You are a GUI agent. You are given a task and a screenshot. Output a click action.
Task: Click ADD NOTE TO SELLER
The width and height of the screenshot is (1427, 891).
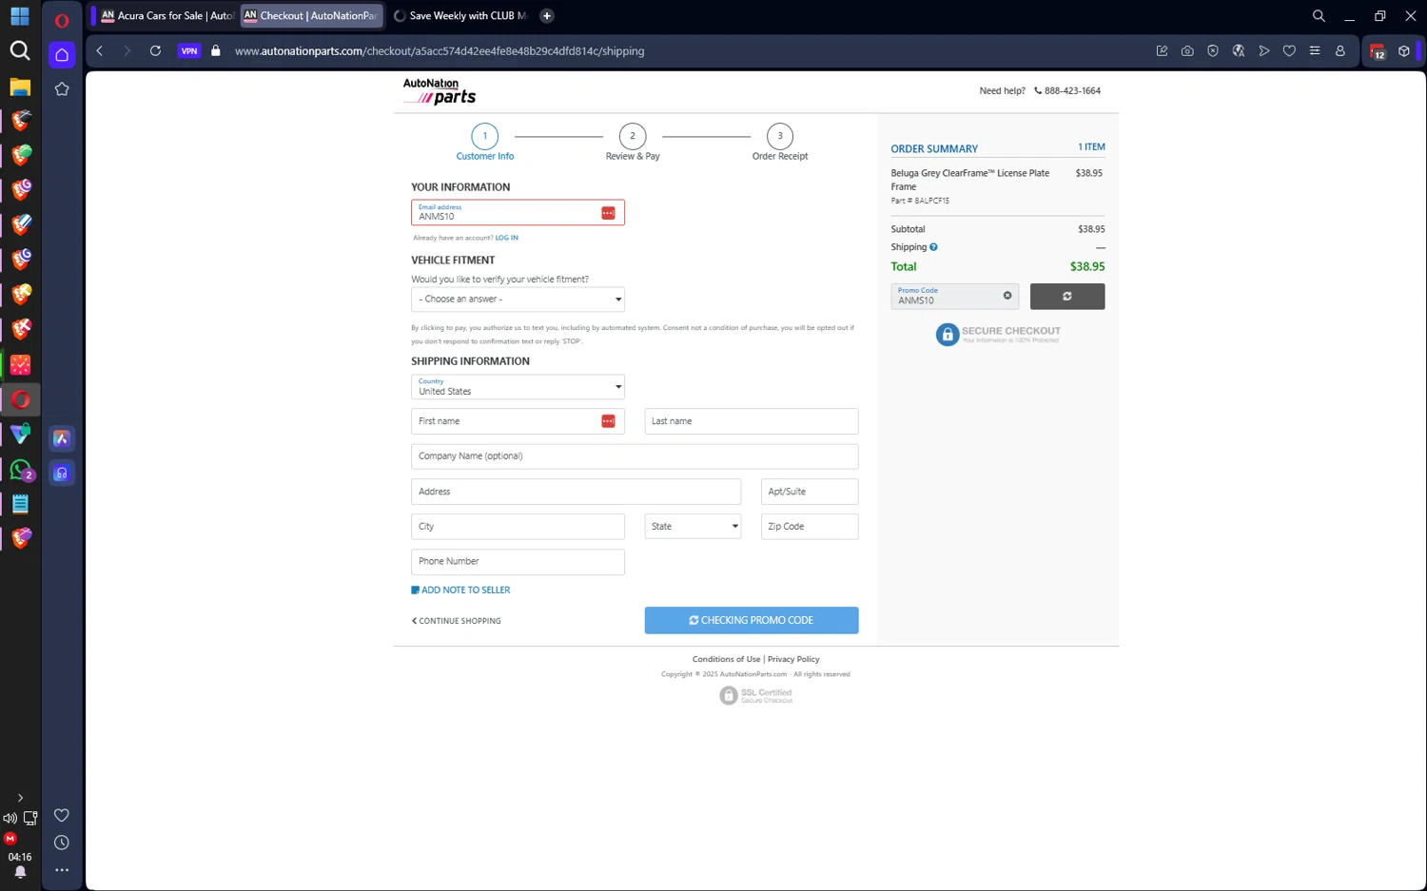coord(460,591)
